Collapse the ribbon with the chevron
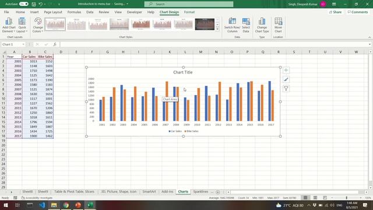This screenshot has width=373, height=210. pos(370,37)
